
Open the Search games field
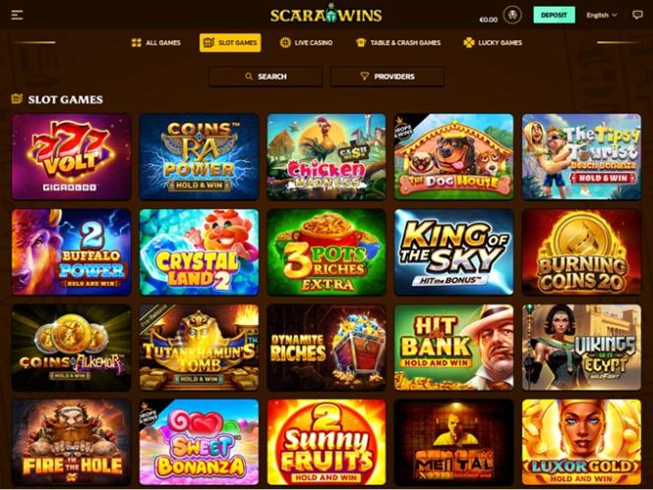click(x=266, y=77)
